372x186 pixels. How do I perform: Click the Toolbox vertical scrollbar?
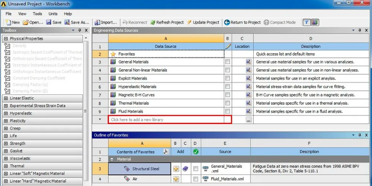click(x=86, y=111)
